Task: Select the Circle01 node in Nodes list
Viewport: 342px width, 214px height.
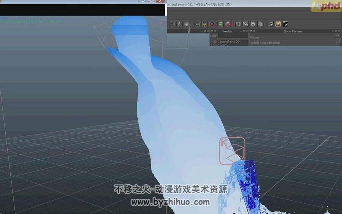Action: coord(223,45)
